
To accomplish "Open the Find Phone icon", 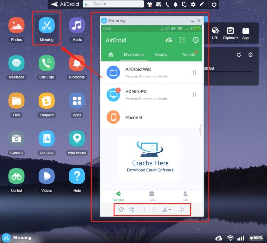I will [x=77, y=138].
